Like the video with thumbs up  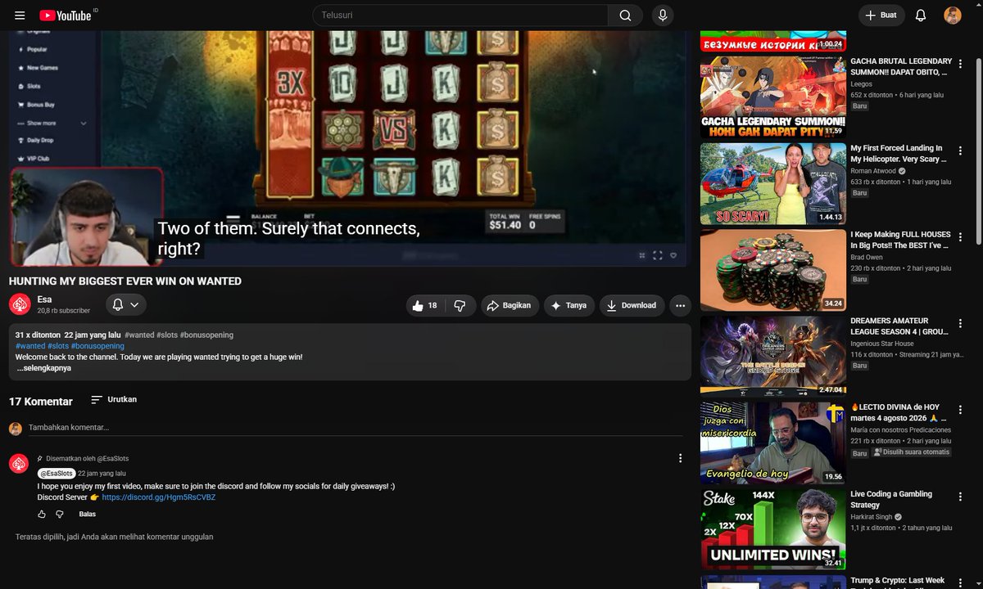[426, 305]
